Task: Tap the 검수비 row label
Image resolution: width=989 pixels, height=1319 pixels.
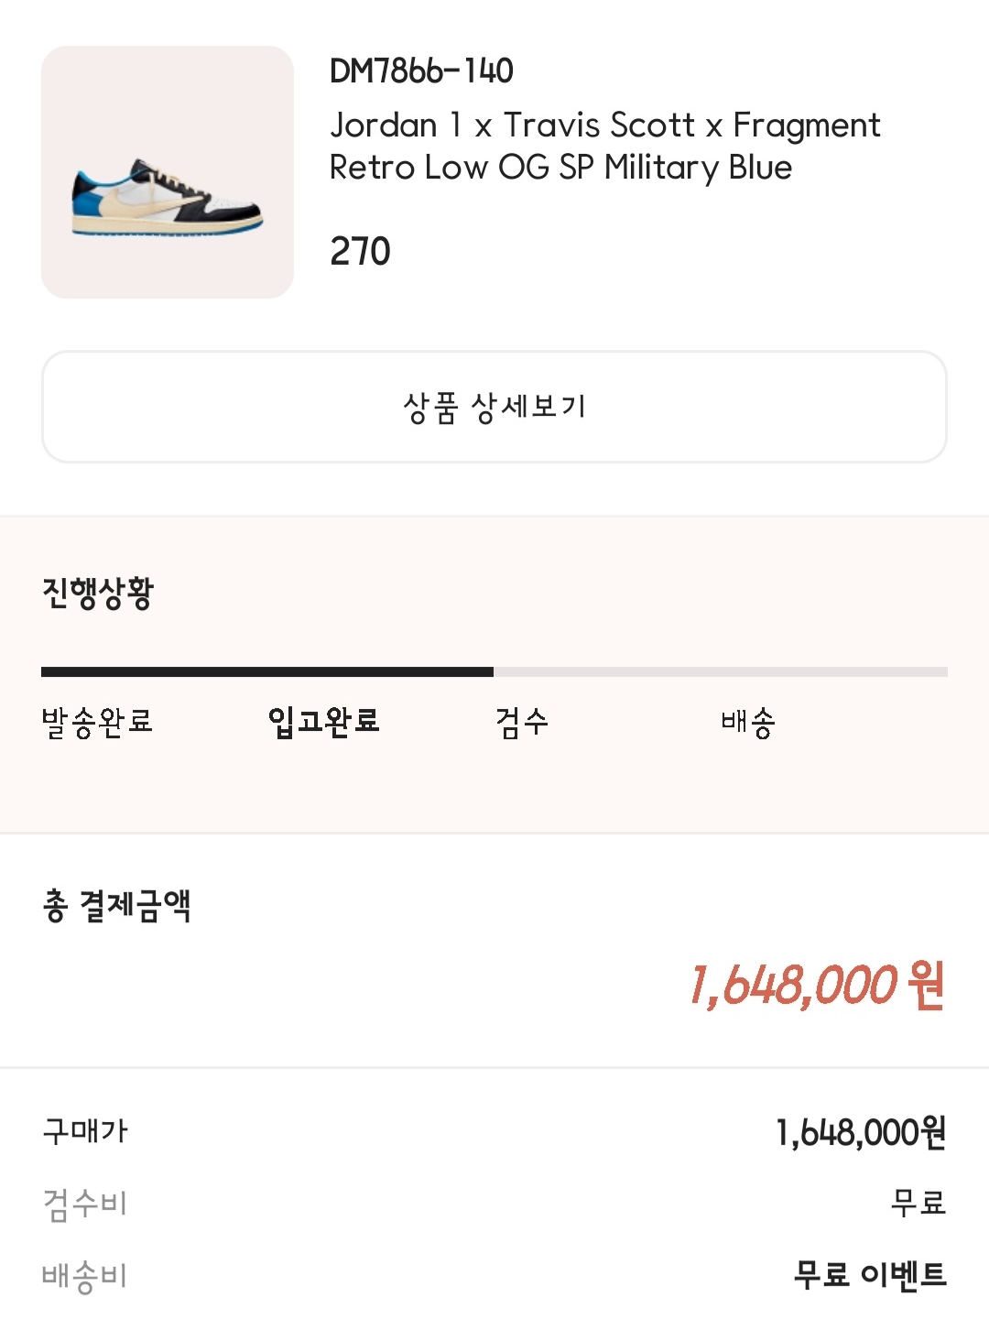Action: point(85,1204)
